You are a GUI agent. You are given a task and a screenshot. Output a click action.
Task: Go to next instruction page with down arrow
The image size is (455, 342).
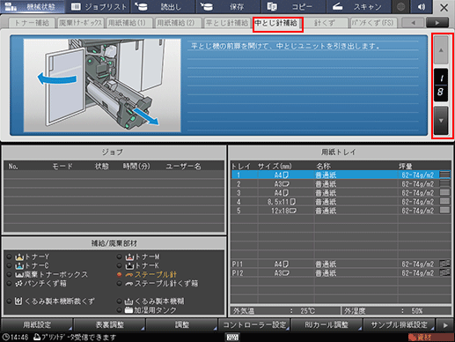pos(441,121)
